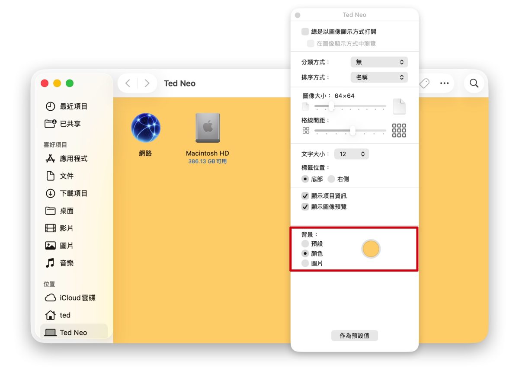Viewport: 519px width, 384px height.
Task: Click the Finder forward arrow
Action: coord(147,83)
